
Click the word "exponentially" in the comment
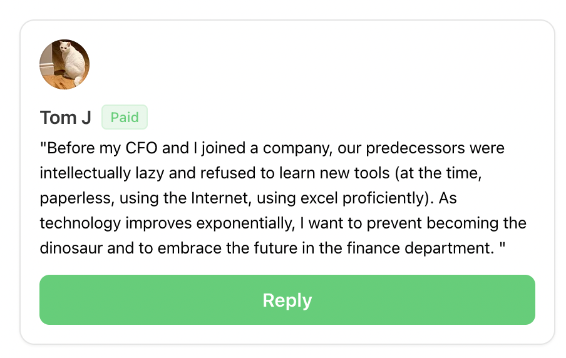click(x=245, y=224)
